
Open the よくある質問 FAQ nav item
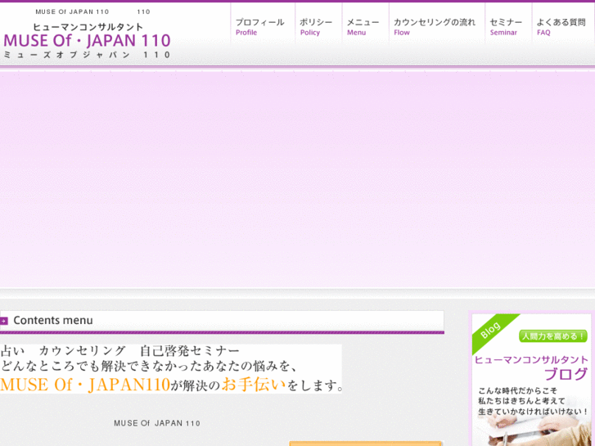coord(563,26)
